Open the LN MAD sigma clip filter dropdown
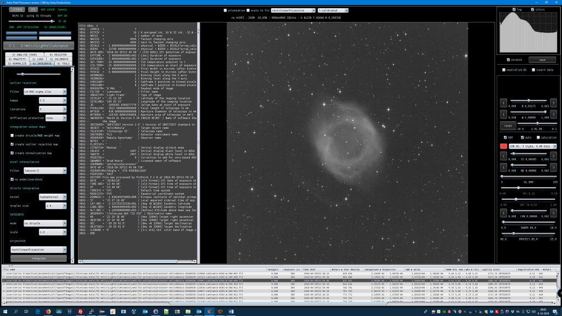The height and width of the screenshot is (316, 562). (x=46, y=92)
